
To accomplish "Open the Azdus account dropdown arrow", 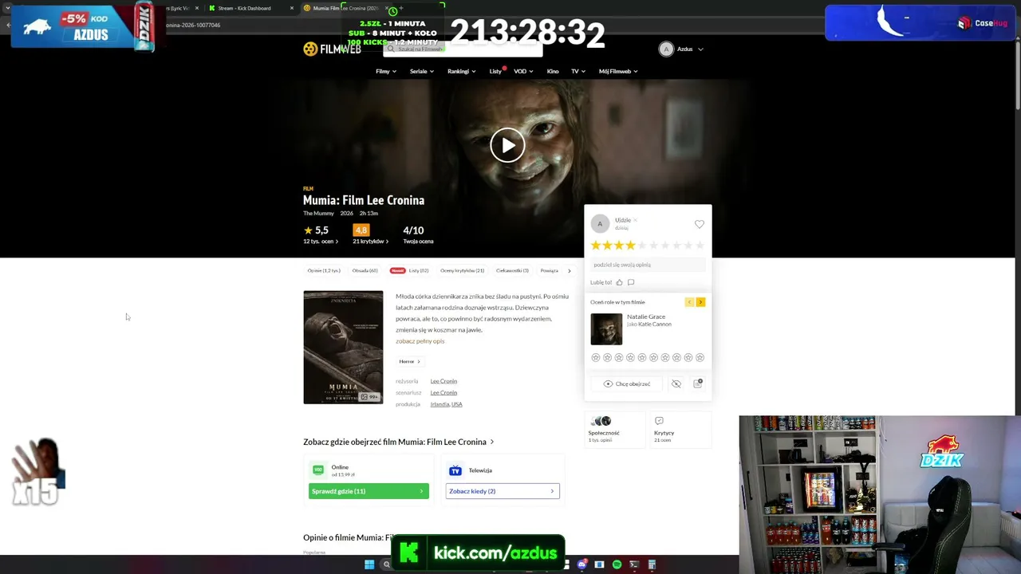I will (x=700, y=49).
